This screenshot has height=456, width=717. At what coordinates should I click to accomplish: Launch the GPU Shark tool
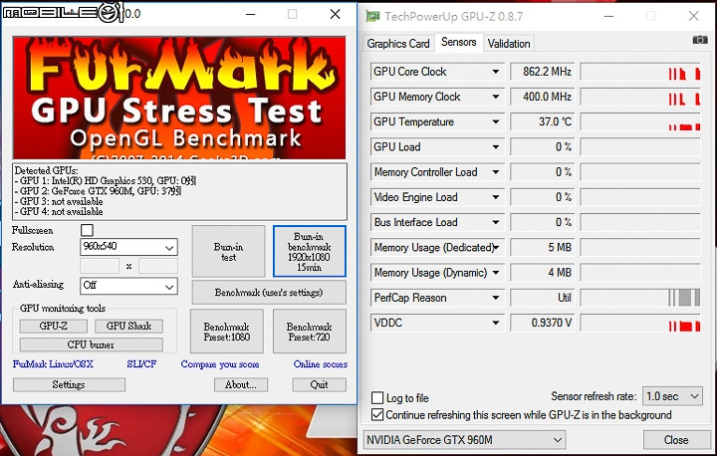click(x=128, y=327)
